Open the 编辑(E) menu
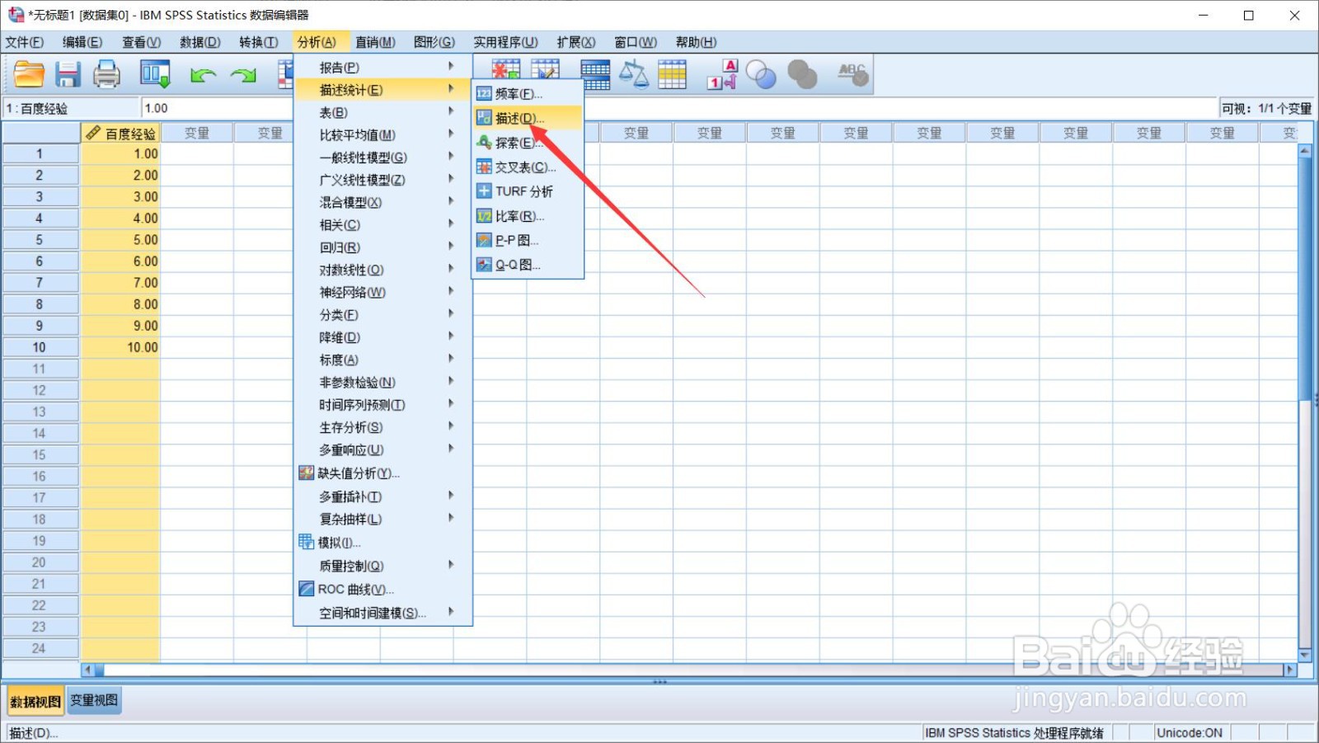 [82, 42]
